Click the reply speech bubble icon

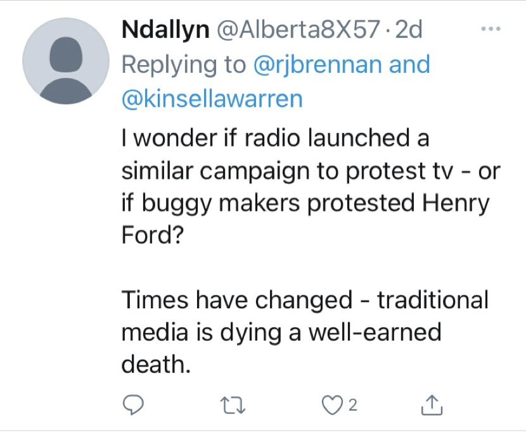click(x=133, y=403)
